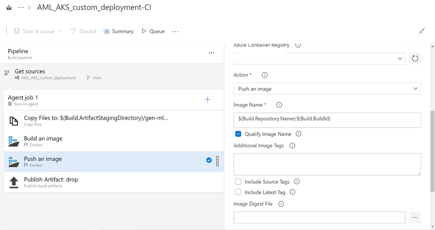Screen dimensions: 435x230
Task: Select the Copy Files task
Action: pos(114,120)
